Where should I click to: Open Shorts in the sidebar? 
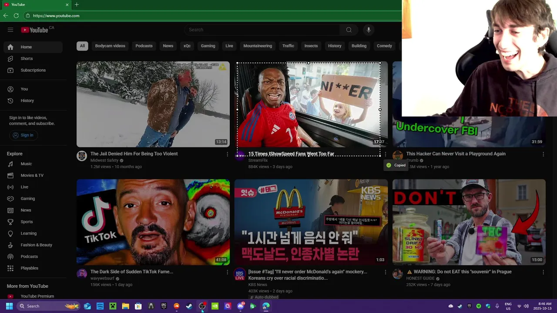(33, 59)
